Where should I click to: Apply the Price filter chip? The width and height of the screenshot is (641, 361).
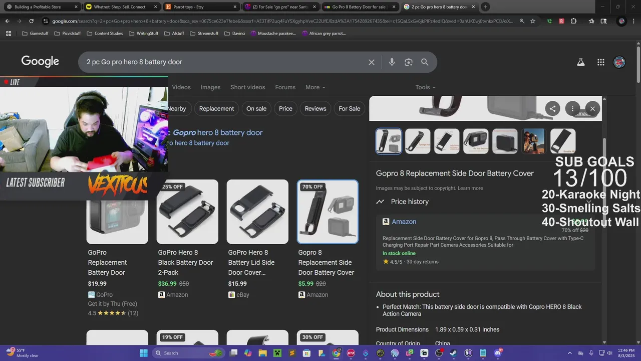point(285,108)
